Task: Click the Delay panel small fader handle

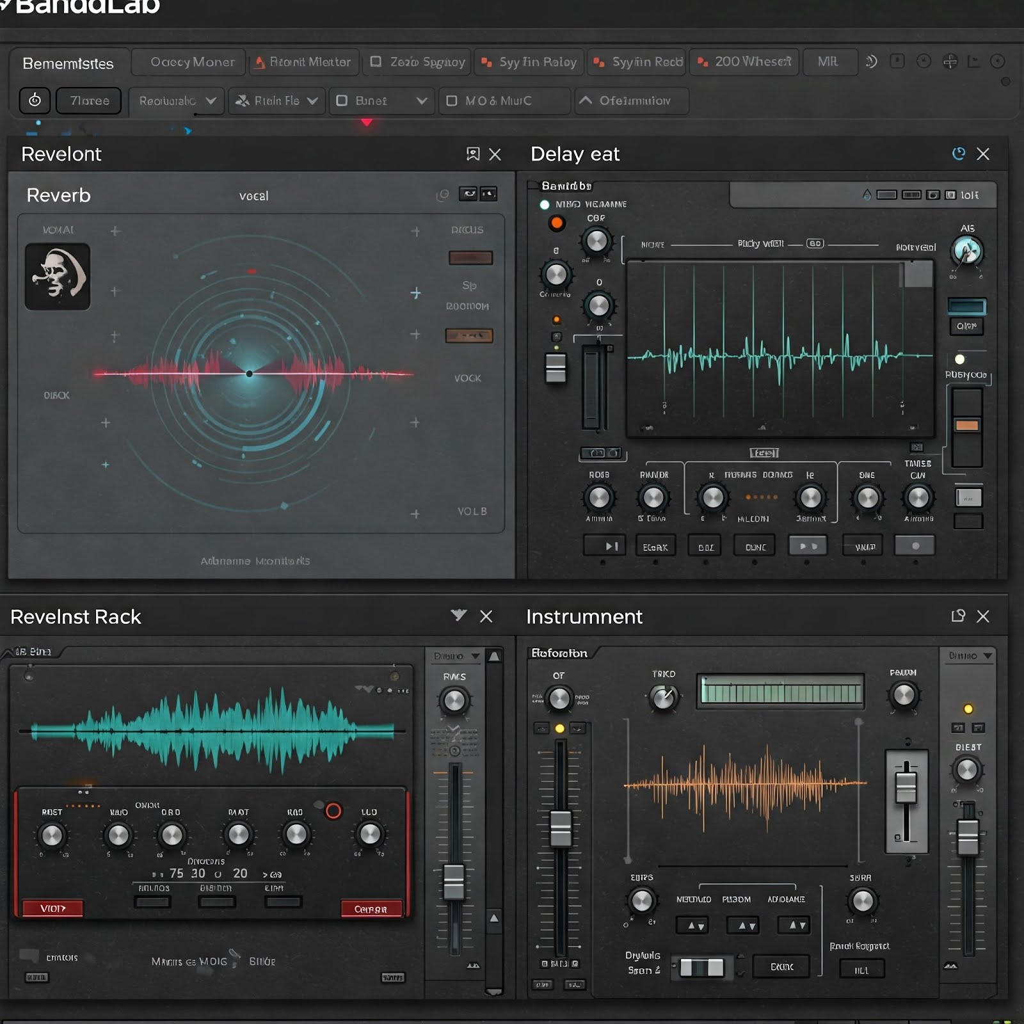Action: coord(556,368)
